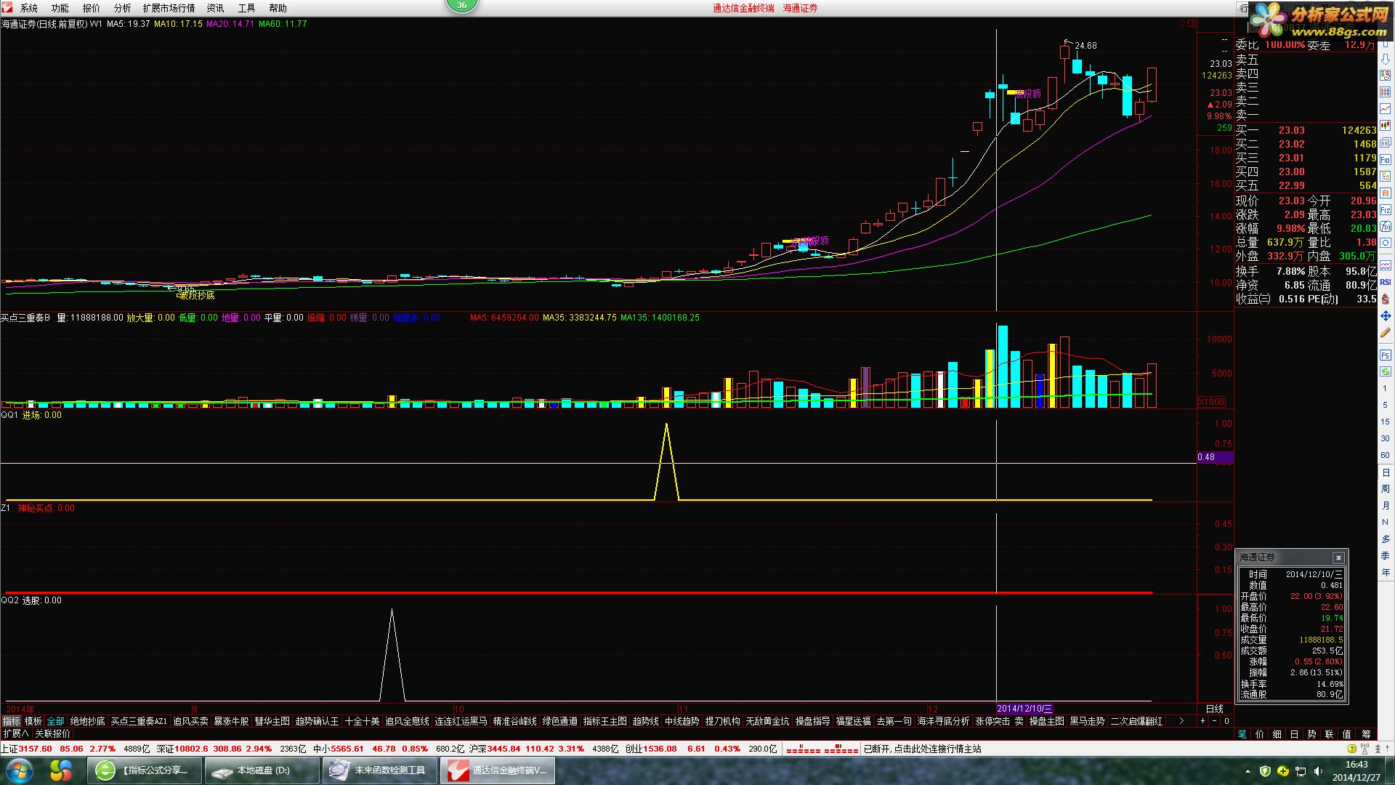Select daily 日 period in sidebar
This screenshot has height=785, width=1395.
[1386, 472]
